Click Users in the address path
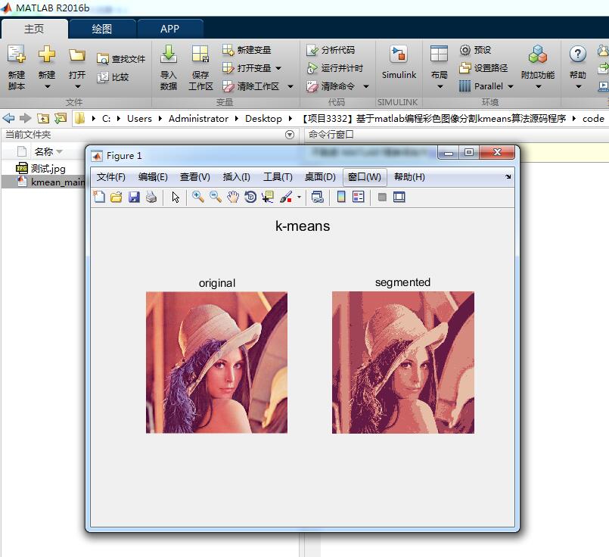This screenshot has width=609, height=557. pyautogui.click(x=139, y=119)
